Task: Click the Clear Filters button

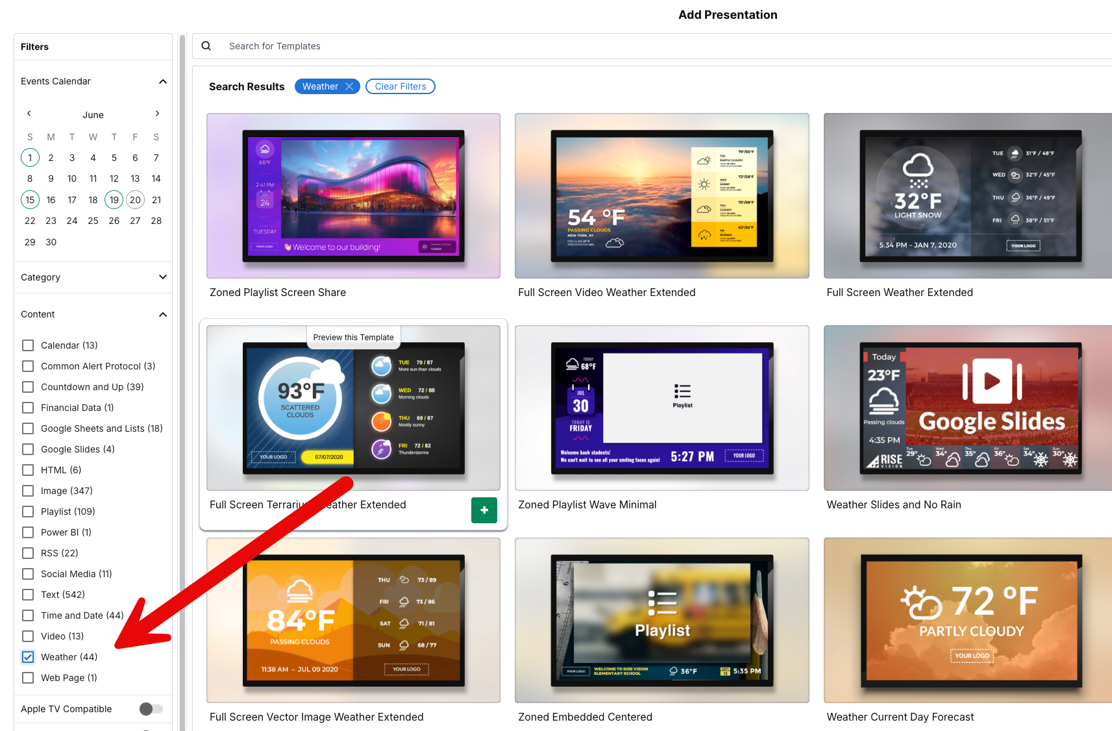Action: click(x=400, y=86)
